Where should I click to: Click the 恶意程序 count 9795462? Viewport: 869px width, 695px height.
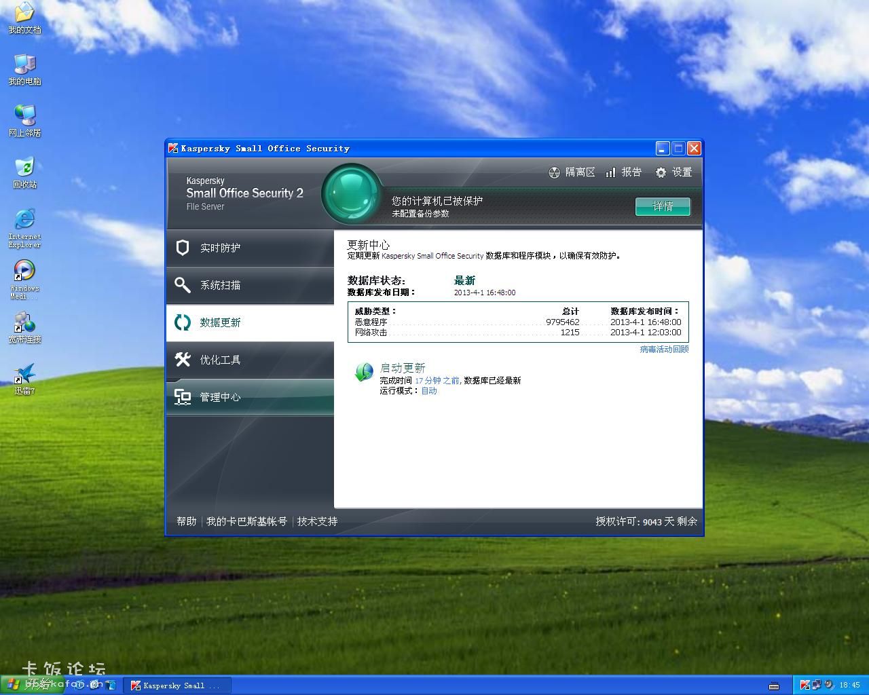[x=563, y=322]
